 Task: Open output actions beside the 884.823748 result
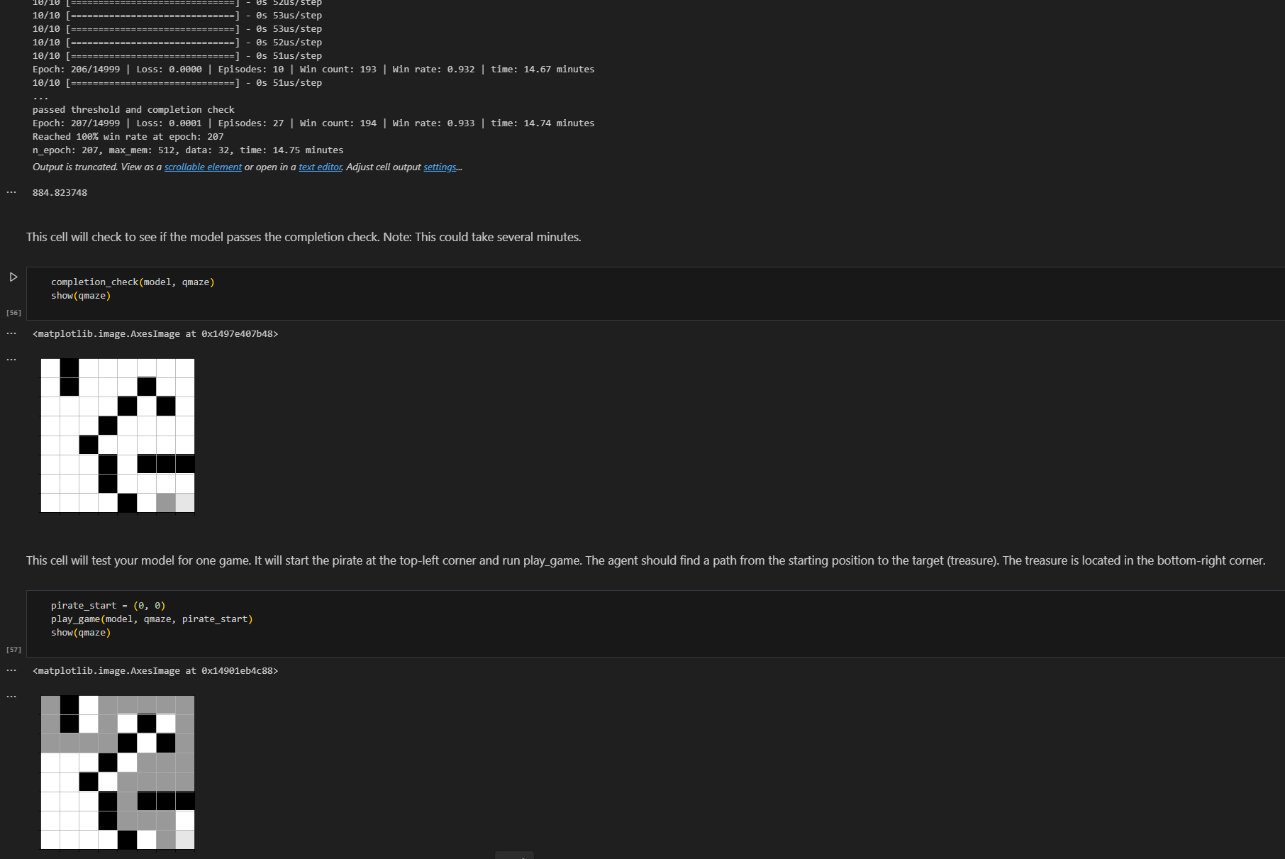pos(11,192)
